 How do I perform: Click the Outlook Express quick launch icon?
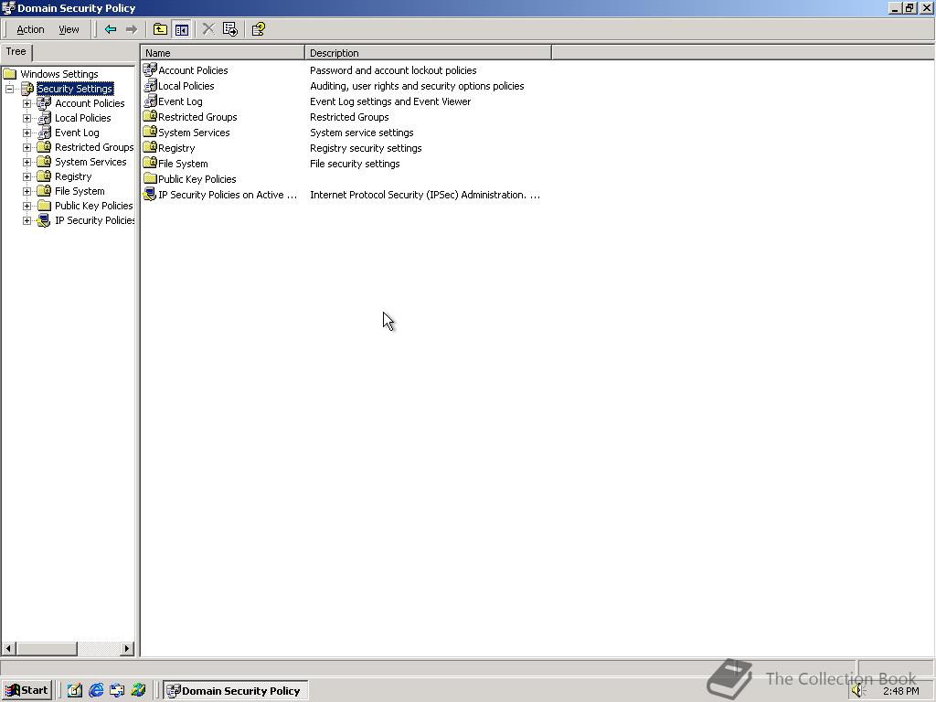(x=117, y=691)
